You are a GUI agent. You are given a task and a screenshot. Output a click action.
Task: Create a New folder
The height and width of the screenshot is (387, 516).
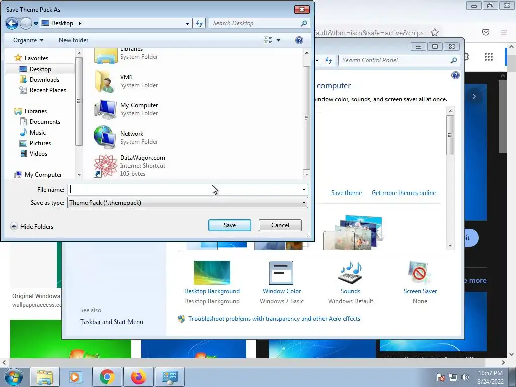74,40
